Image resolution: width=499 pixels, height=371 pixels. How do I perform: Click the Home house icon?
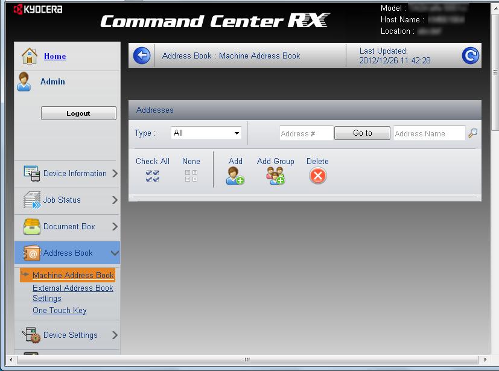pos(30,56)
